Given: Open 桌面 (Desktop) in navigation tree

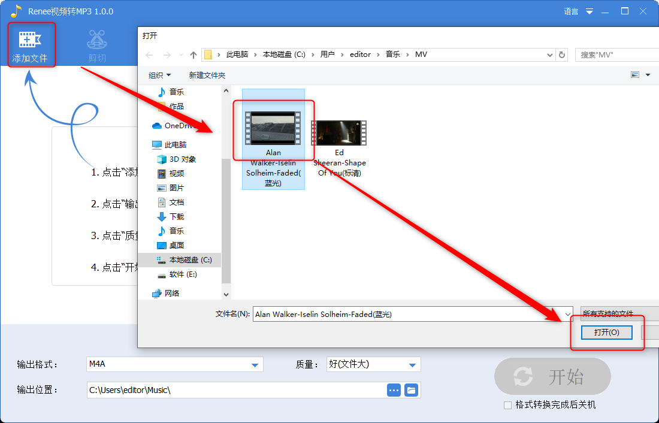Looking at the screenshot, I should (171, 245).
